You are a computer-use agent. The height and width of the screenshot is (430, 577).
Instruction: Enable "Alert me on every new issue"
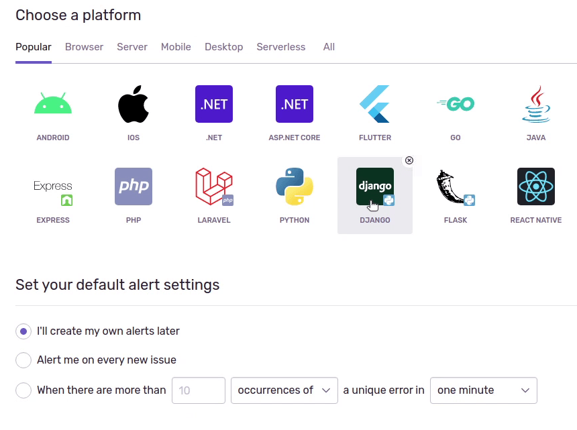click(x=23, y=360)
